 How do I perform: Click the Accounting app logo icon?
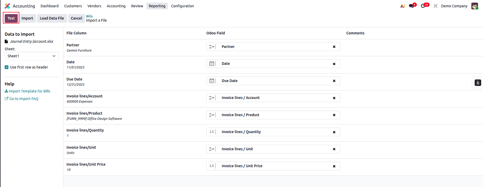point(7,6)
